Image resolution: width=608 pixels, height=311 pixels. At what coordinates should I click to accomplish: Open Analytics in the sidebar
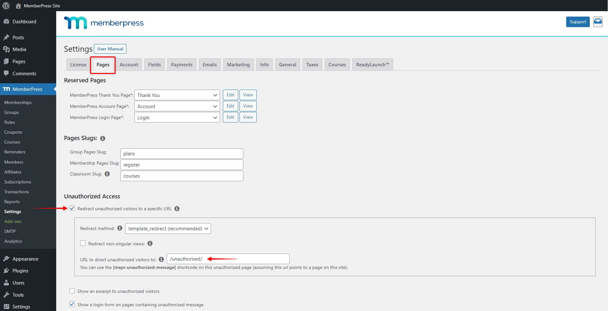tap(13, 241)
